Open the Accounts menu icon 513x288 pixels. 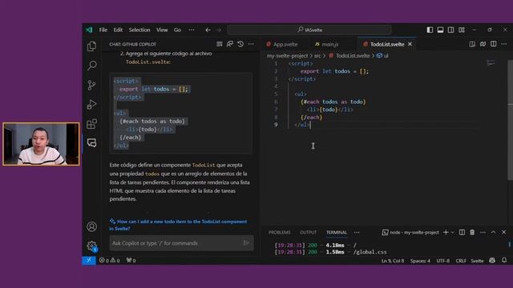click(x=91, y=226)
